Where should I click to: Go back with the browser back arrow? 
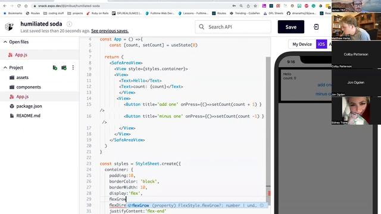(x=5, y=6)
